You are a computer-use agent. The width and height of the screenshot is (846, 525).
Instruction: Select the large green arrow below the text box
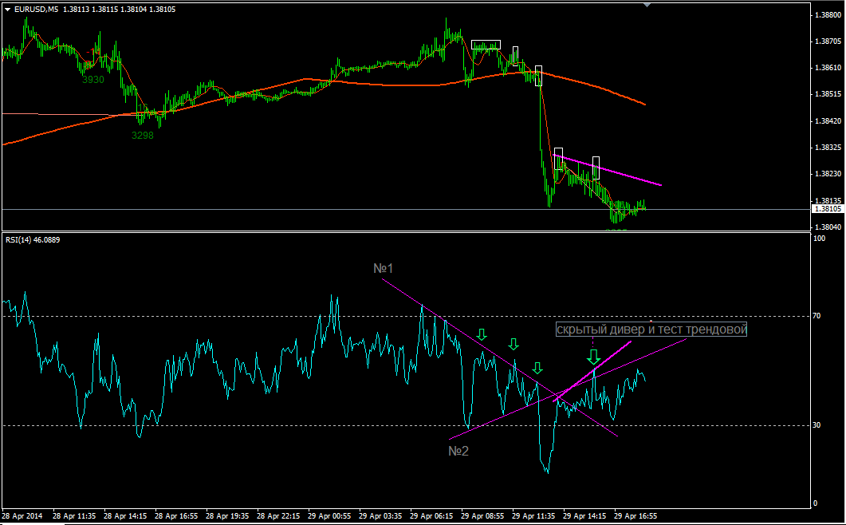593,357
